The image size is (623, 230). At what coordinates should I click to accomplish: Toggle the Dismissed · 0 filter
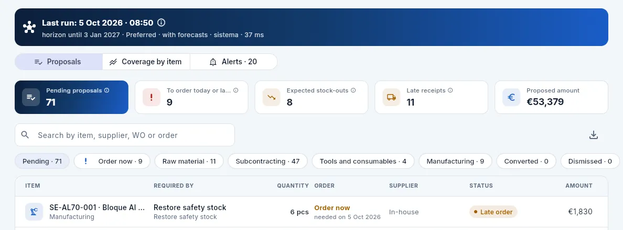[x=590, y=161]
